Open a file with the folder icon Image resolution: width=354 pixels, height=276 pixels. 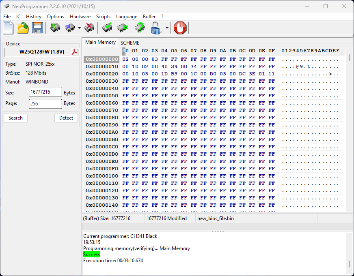[23, 28]
